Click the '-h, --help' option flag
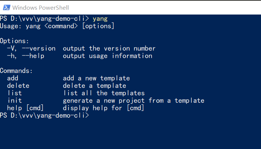 26,56
